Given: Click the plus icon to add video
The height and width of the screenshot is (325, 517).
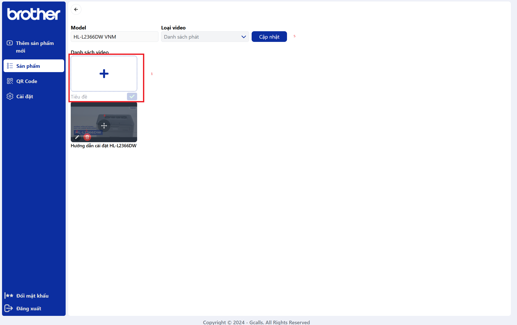Looking at the screenshot, I should pos(104,74).
